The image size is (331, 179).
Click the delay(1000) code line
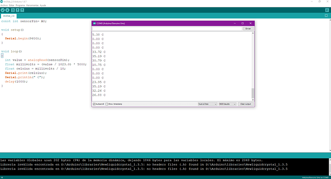pyautogui.click(x=16, y=81)
